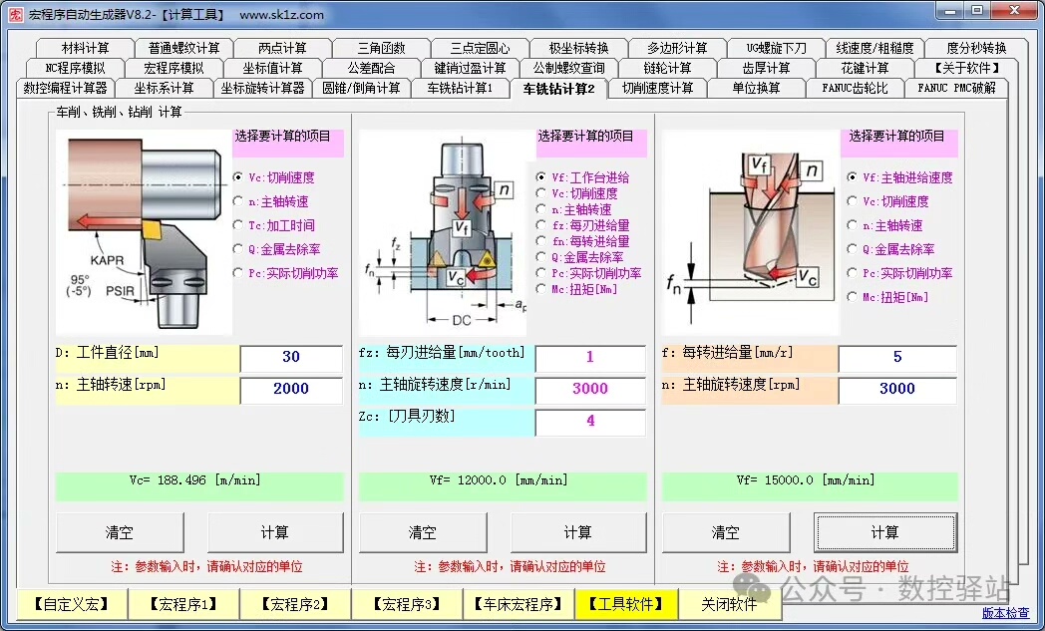
Task: Click the app icon in the title bar
Action: 15,14
